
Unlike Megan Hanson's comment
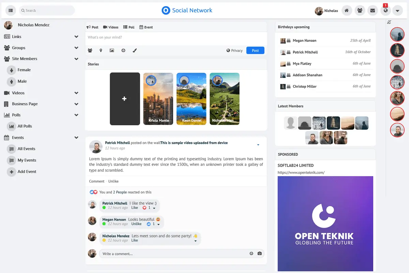click(136, 224)
